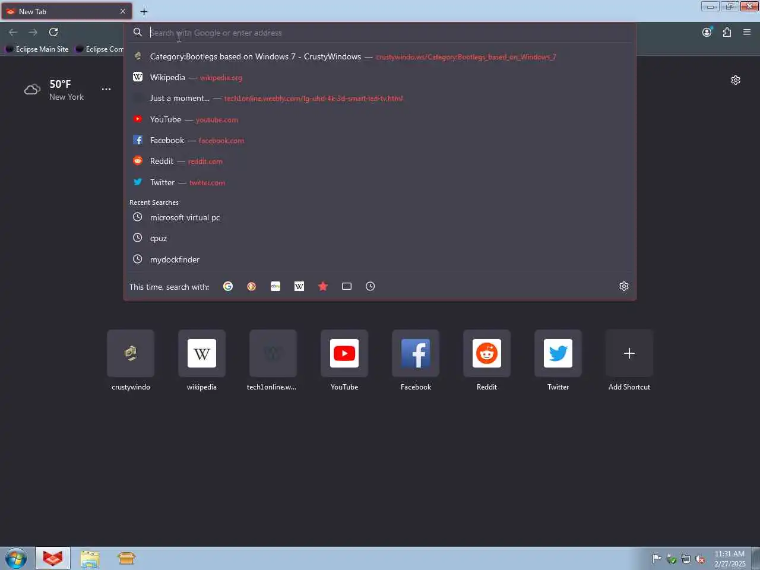
Task: Open the 50°F New York weather
Action: click(55, 90)
